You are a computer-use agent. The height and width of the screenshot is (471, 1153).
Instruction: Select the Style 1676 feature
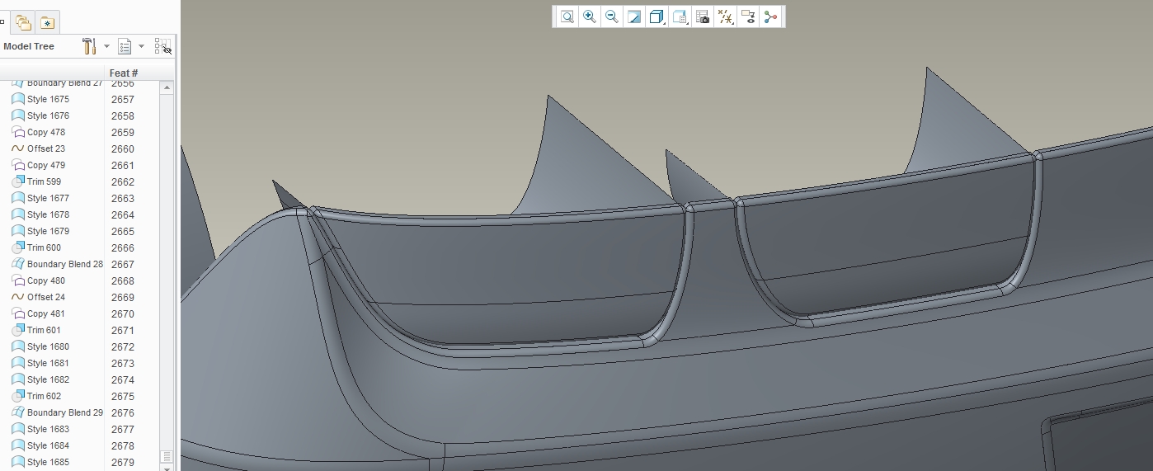(48, 115)
